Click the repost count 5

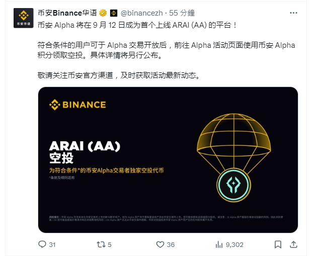[110, 244]
